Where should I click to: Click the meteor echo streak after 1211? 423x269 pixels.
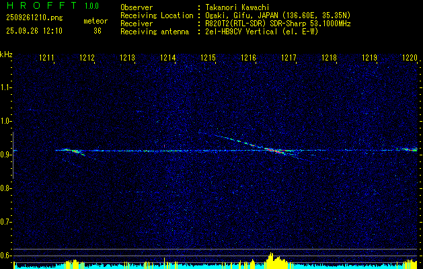73,151
